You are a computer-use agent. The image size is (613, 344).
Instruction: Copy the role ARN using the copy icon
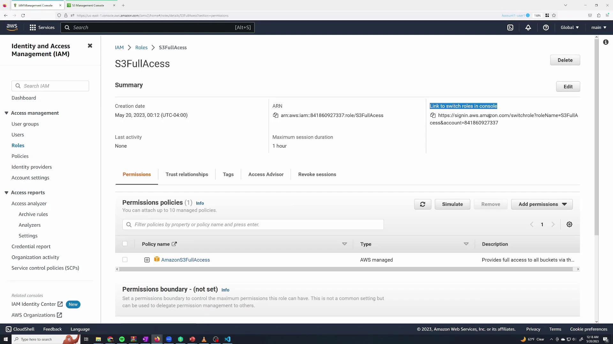(x=276, y=115)
